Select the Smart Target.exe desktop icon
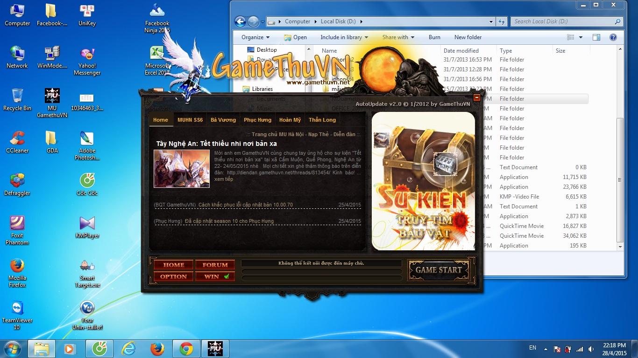 [87, 273]
